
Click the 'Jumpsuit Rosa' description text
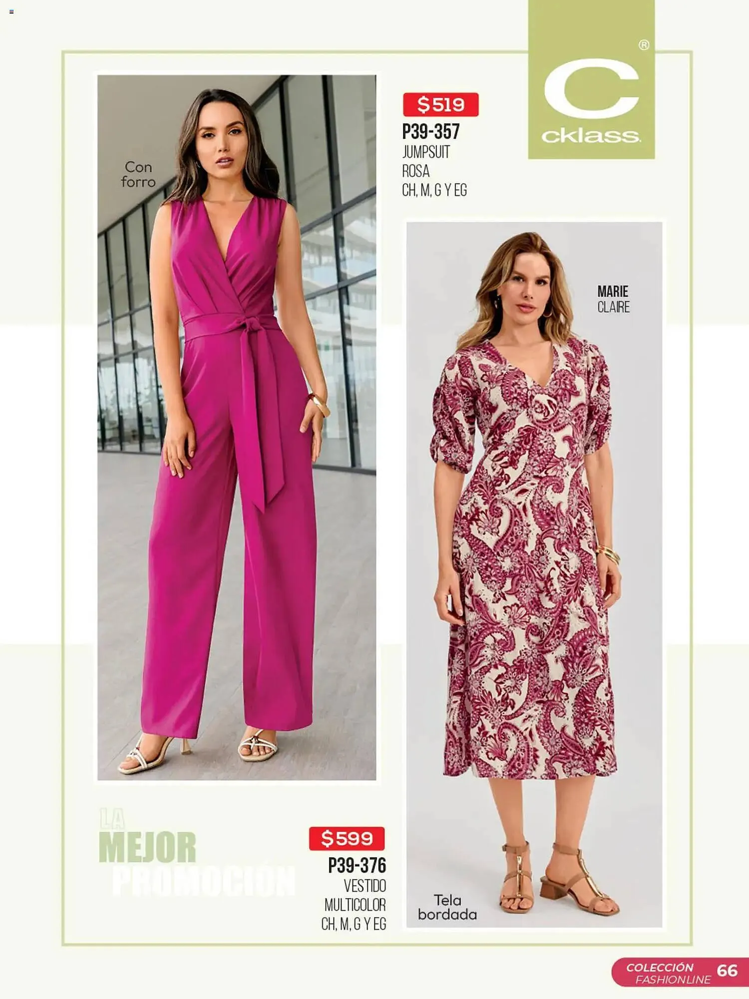click(426, 161)
